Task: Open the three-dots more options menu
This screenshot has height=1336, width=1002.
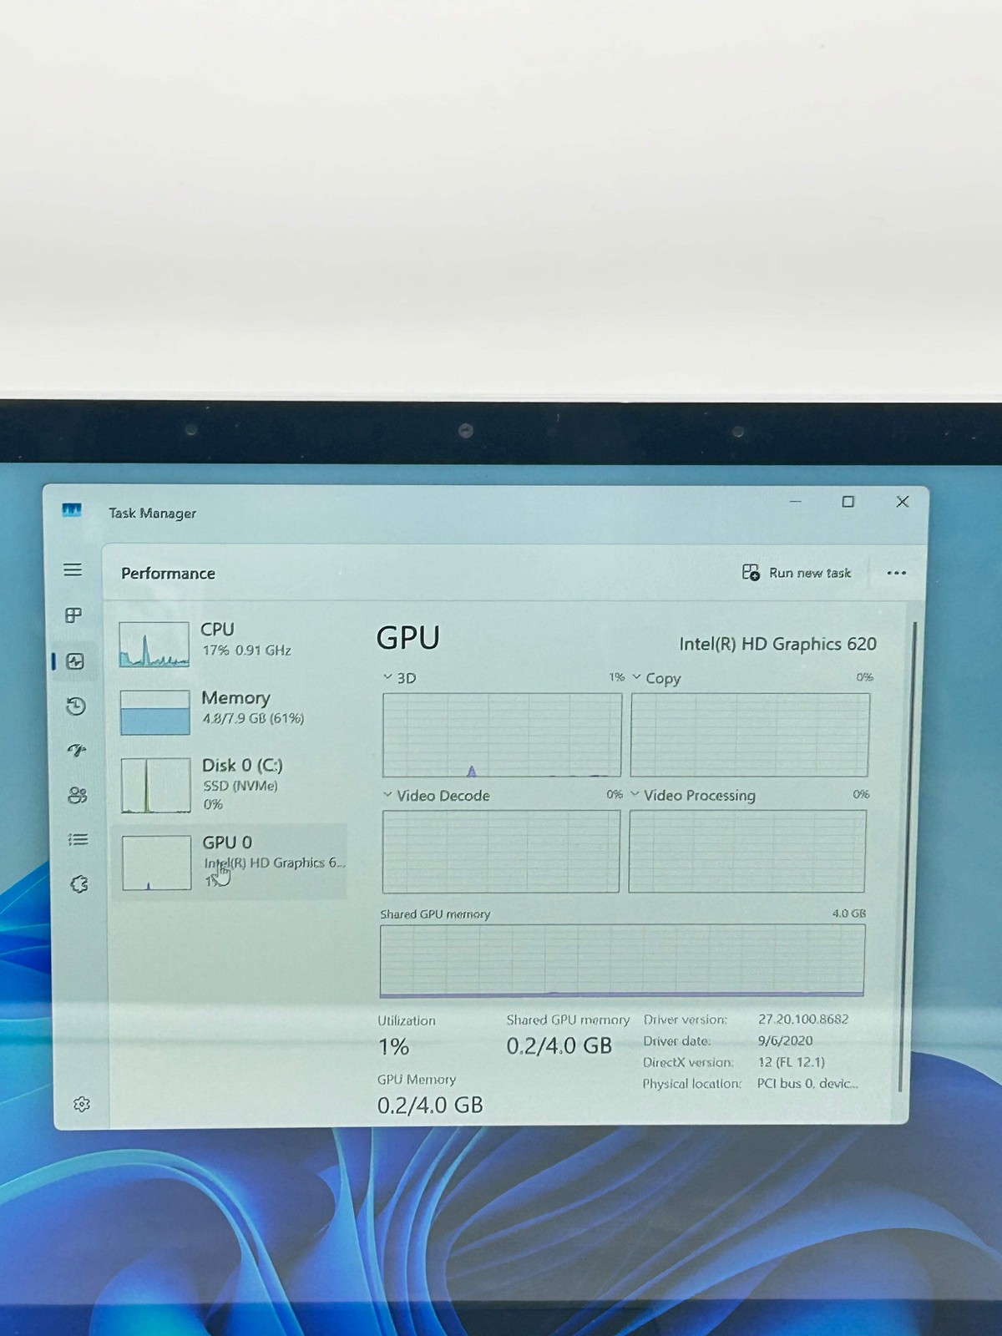Action: [897, 573]
